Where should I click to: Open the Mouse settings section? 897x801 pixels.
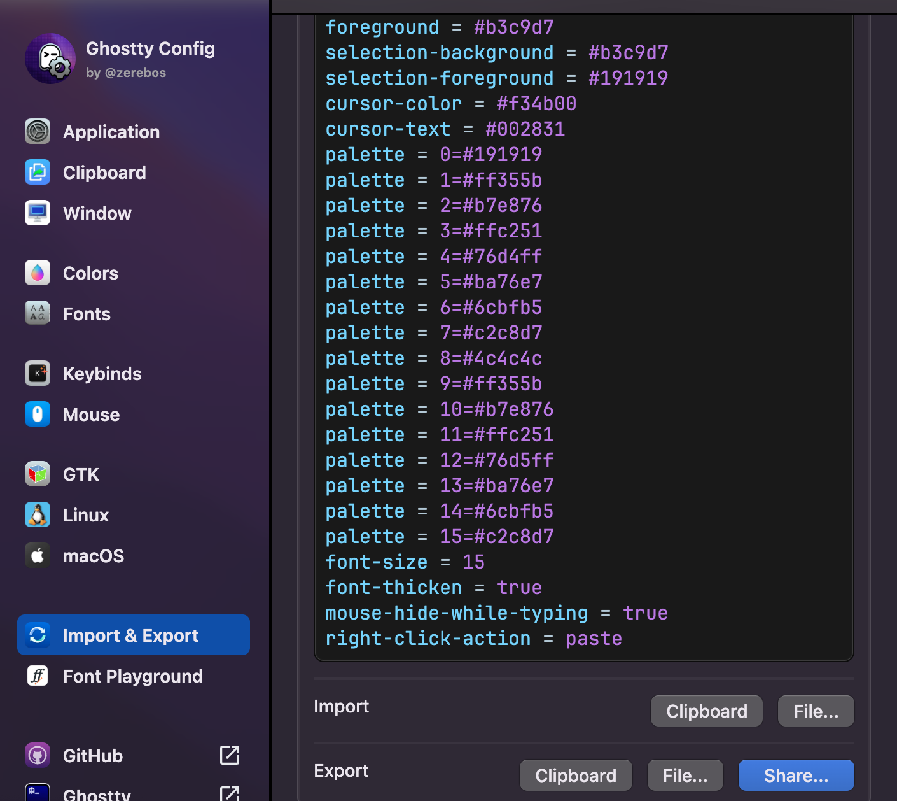click(x=91, y=414)
